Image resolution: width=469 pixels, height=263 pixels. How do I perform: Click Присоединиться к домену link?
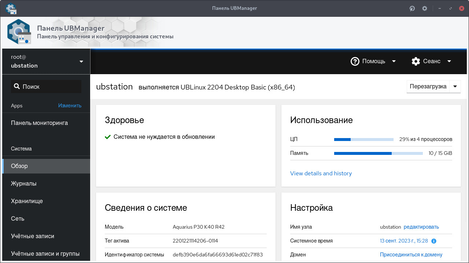tap(411, 255)
